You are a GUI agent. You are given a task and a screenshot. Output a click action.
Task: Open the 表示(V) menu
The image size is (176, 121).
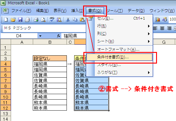pos(60,11)
